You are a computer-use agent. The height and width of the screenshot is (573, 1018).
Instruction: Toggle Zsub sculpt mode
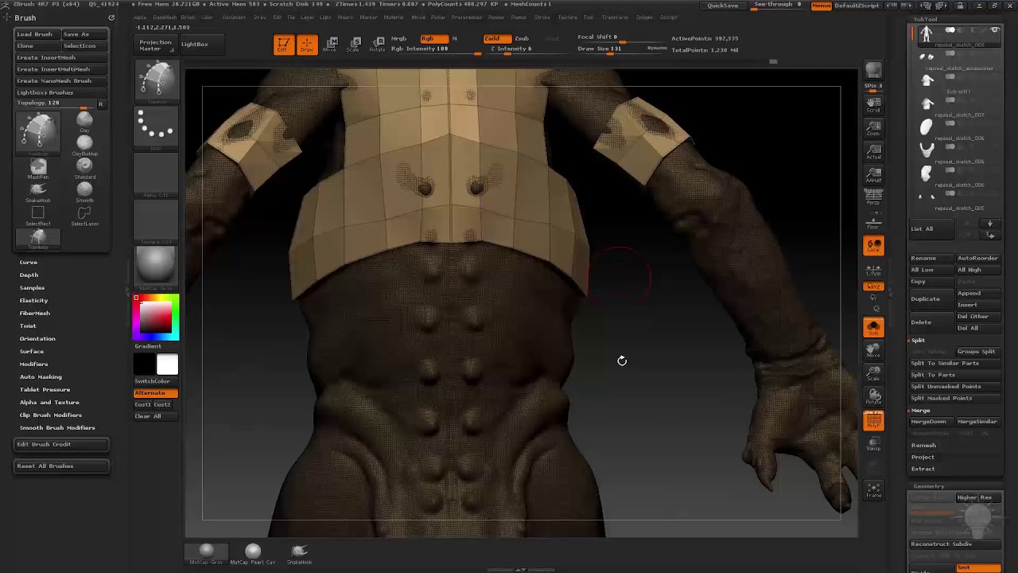522,38
